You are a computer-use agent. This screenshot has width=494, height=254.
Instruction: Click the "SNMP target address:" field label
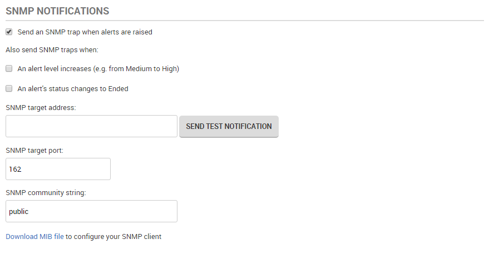tap(41, 107)
